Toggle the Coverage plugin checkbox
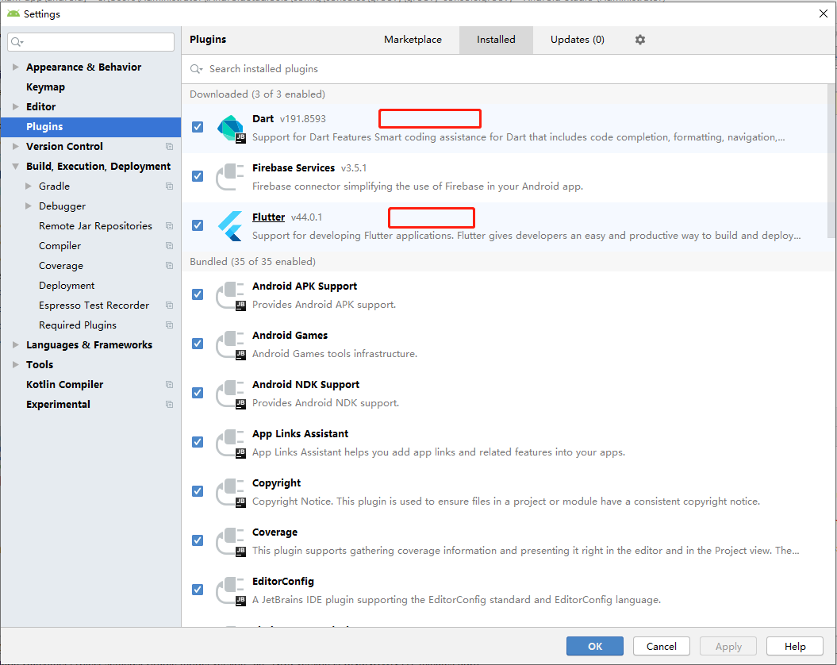The height and width of the screenshot is (665, 837). point(198,540)
